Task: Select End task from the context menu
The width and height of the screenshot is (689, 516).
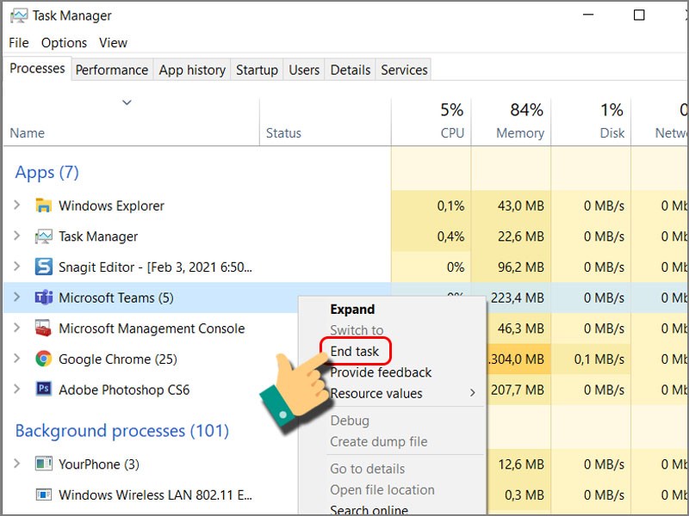Action: pyautogui.click(x=356, y=352)
